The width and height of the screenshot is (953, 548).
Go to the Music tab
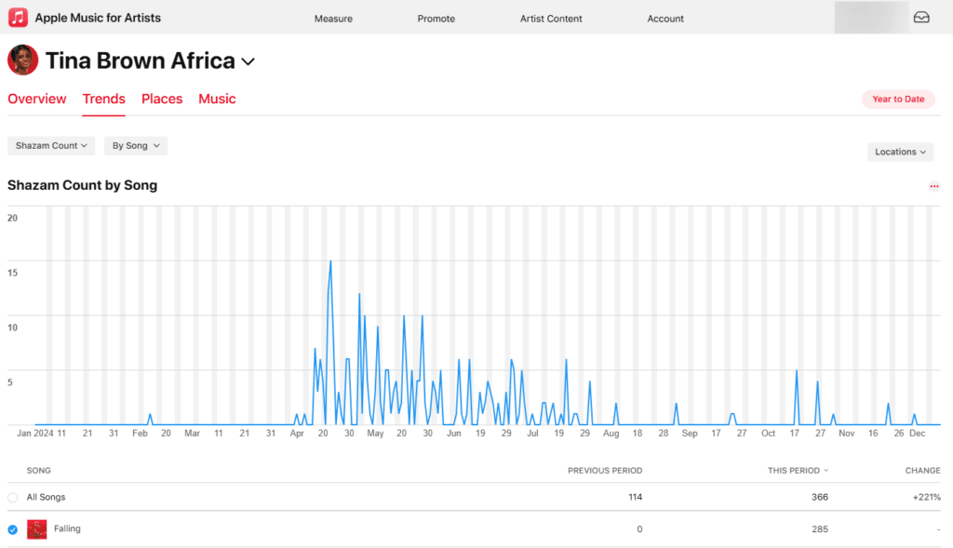pyautogui.click(x=217, y=99)
